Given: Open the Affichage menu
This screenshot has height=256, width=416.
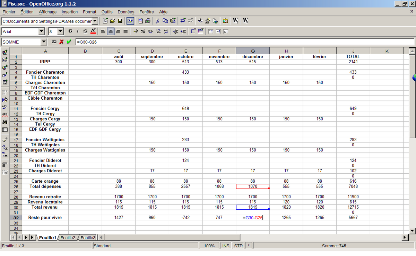Looking at the screenshot, I should point(47,12).
